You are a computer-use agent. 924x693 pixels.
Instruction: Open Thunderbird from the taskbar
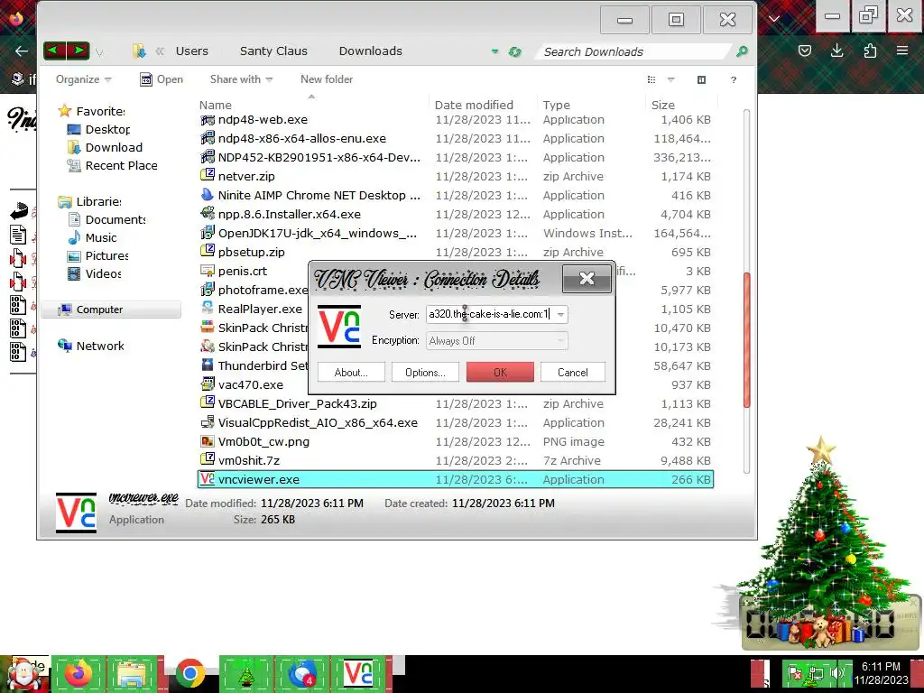tap(302, 673)
